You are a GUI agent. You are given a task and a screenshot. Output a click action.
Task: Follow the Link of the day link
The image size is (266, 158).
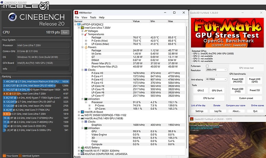coord(198,105)
